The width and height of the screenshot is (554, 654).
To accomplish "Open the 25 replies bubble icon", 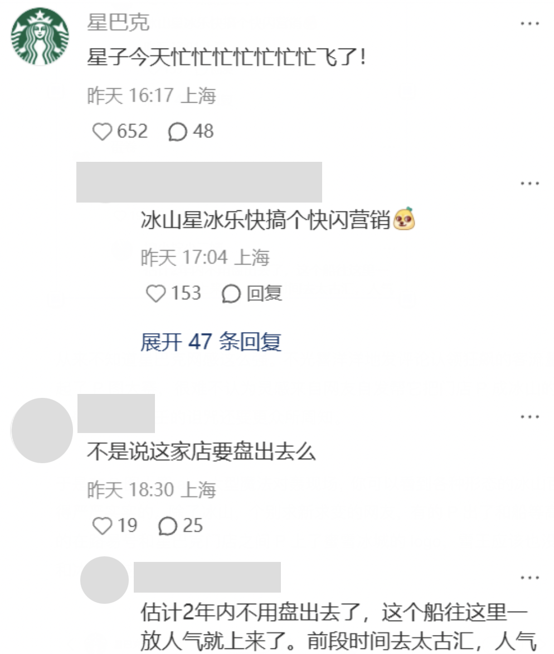I will point(167,526).
